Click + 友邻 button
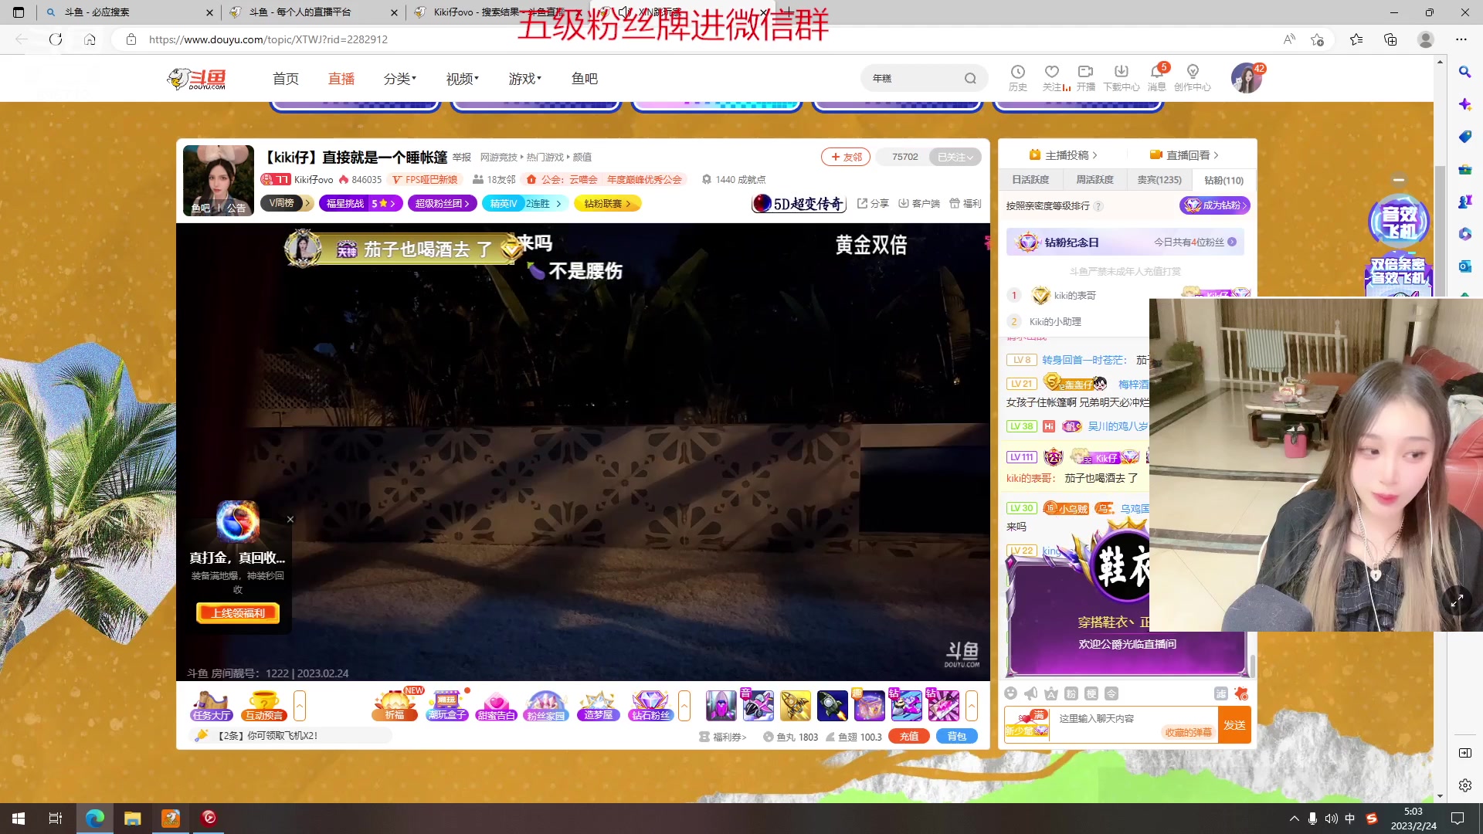The width and height of the screenshot is (1483, 834). pos(846,157)
